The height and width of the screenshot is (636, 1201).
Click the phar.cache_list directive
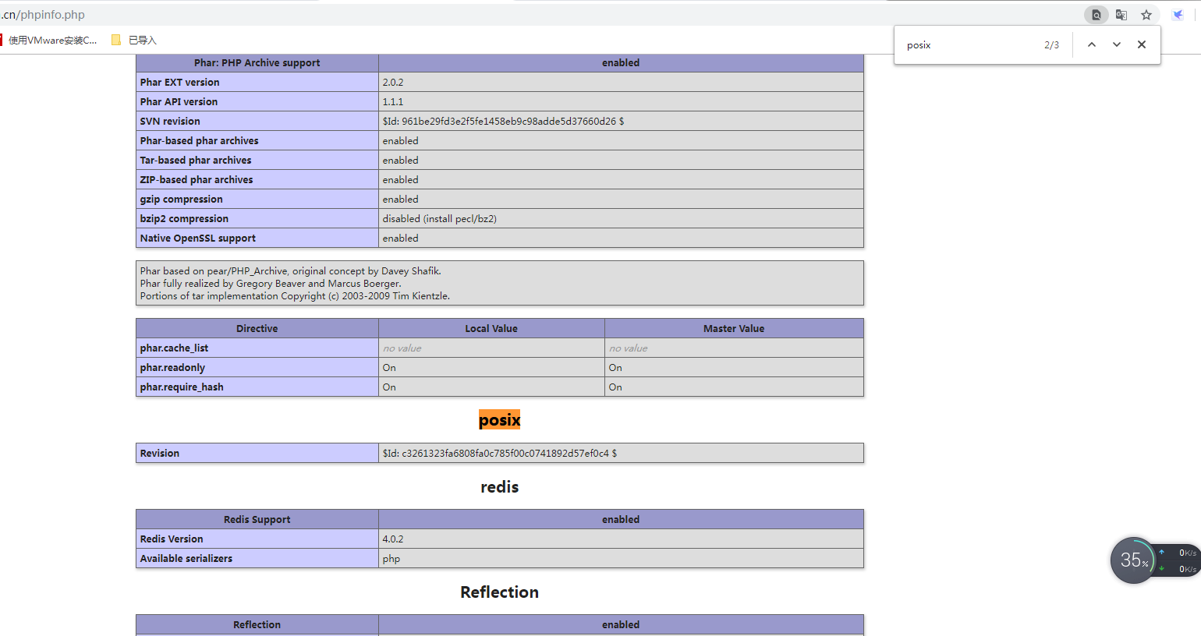(174, 348)
